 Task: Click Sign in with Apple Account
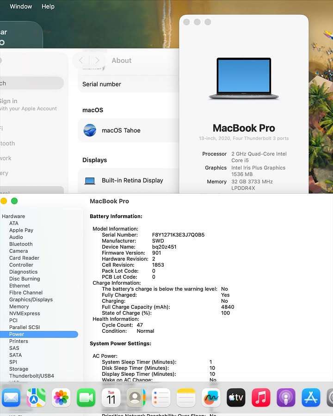tap(28, 104)
